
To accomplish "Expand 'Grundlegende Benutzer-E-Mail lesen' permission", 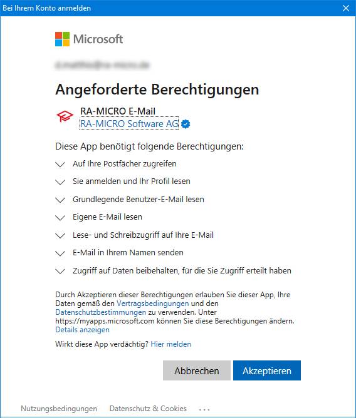I will click(60, 200).
